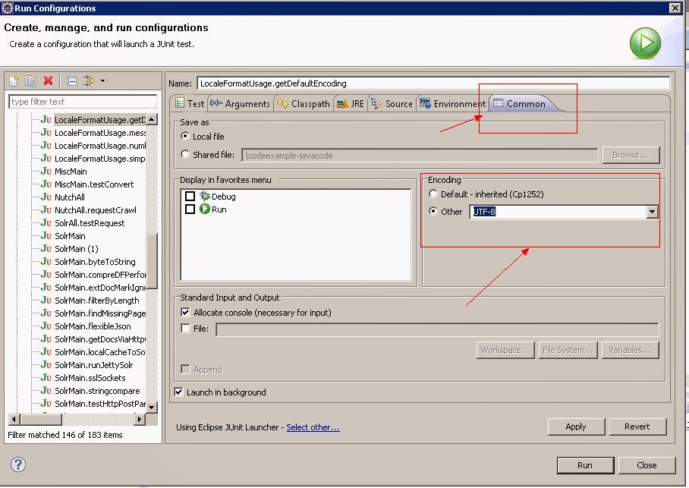Apply the configuration changes
Screen dimensions: 689x488
tap(576, 427)
